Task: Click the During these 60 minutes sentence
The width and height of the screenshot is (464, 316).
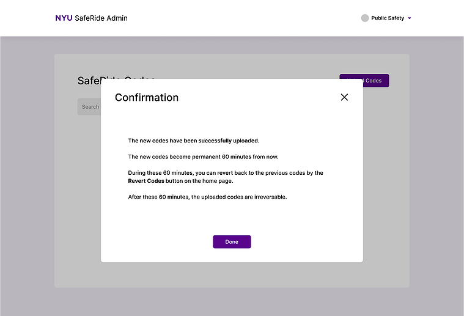Action: pyautogui.click(x=225, y=177)
